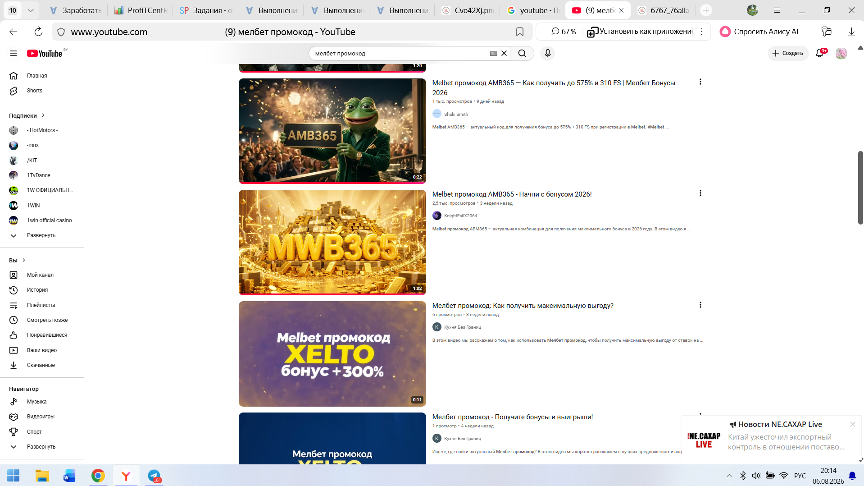
Task: Open more options for 'Начни с бонусом 2026!'
Action: tap(700, 193)
